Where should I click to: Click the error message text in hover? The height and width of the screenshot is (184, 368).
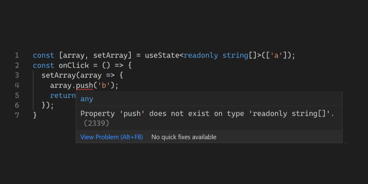207,114
